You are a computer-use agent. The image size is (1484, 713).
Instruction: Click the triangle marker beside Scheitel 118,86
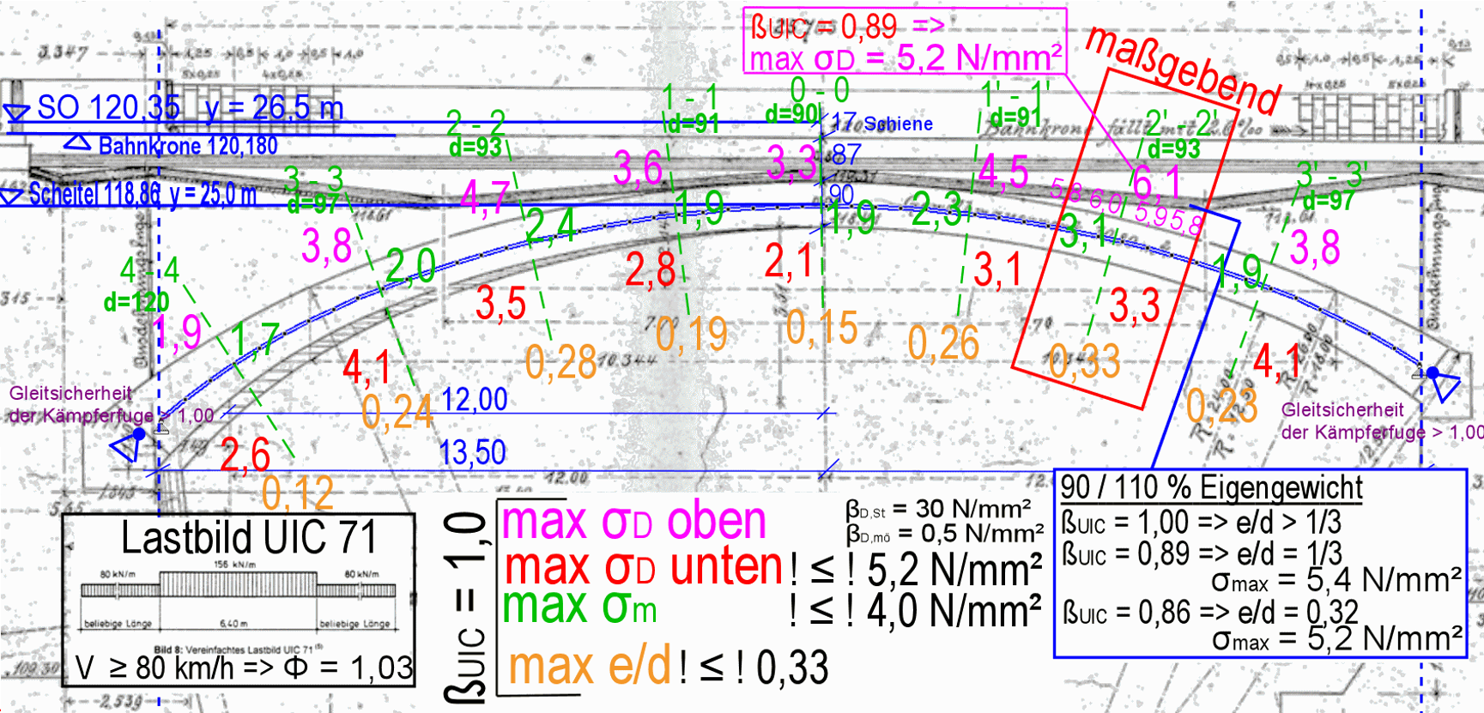click(11, 196)
